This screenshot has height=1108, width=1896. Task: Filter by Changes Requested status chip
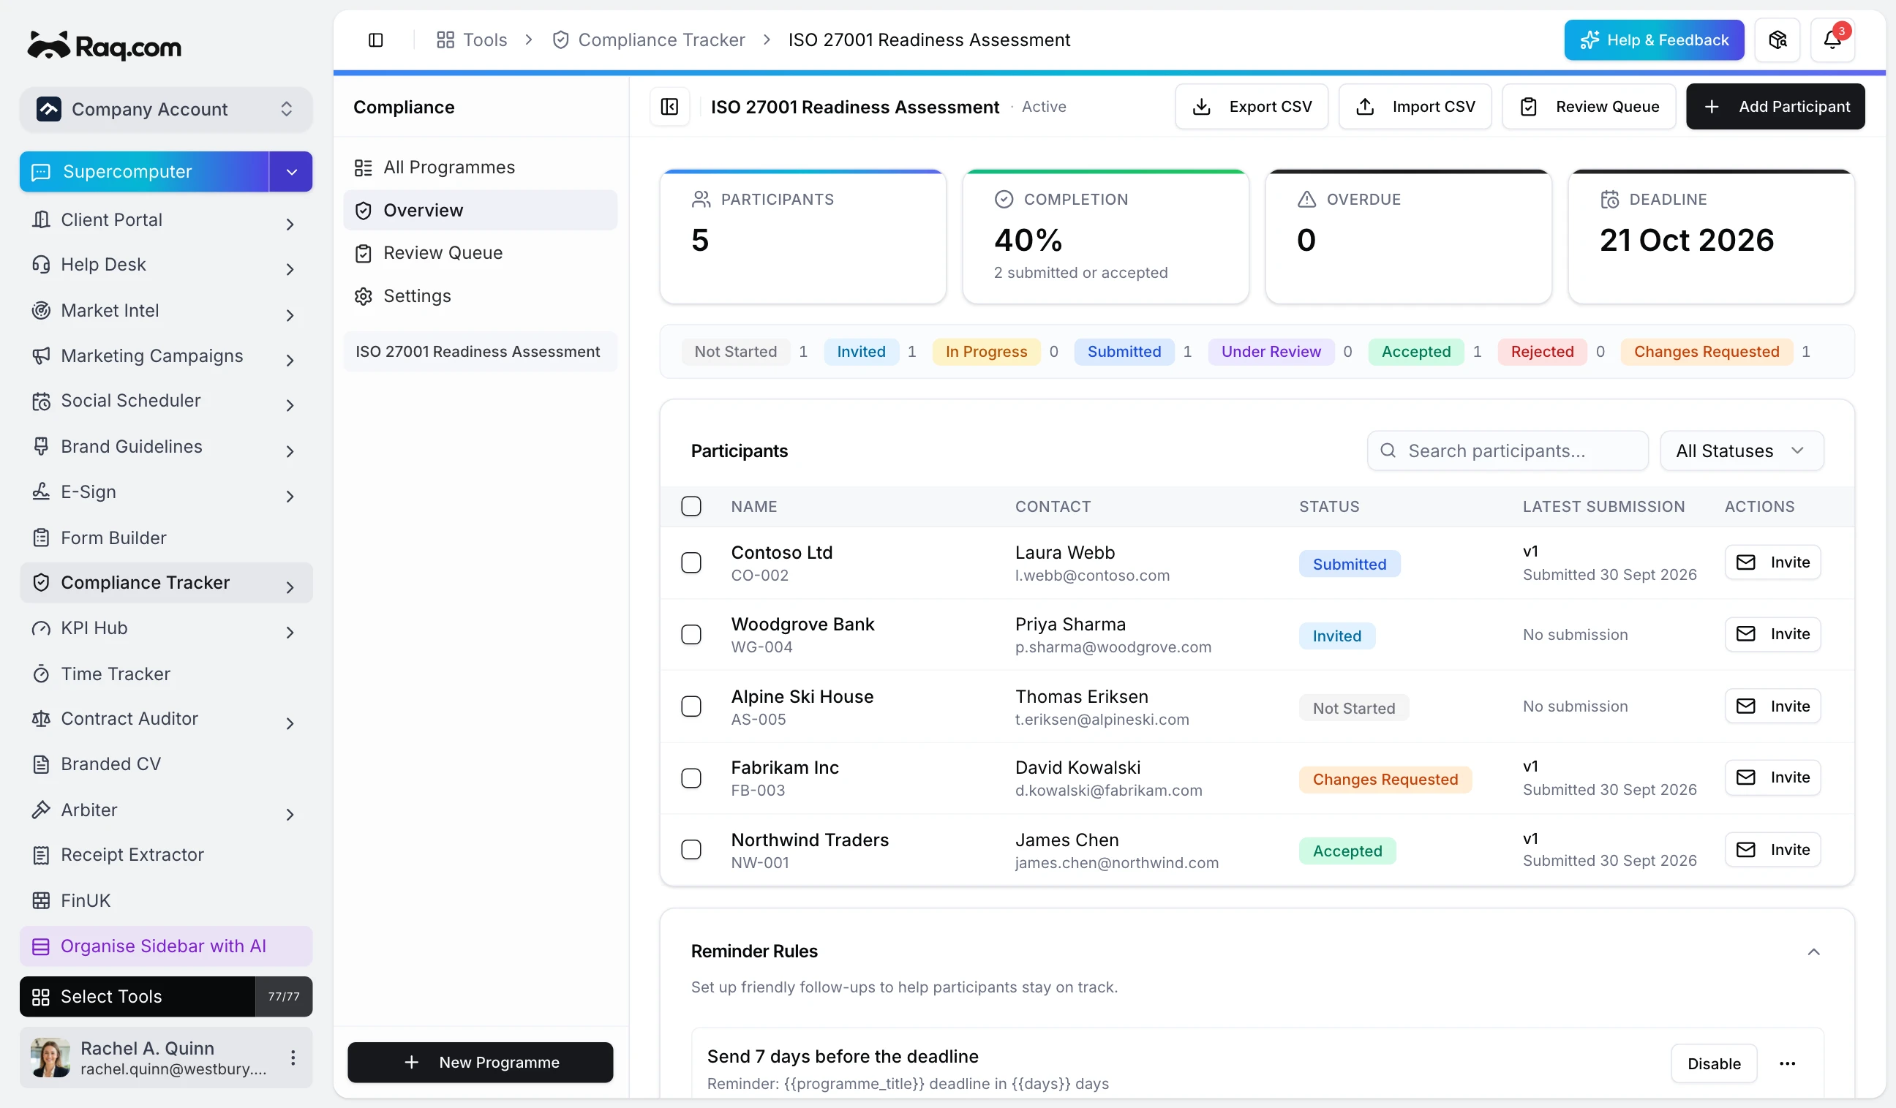pyautogui.click(x=1706, y=351)
